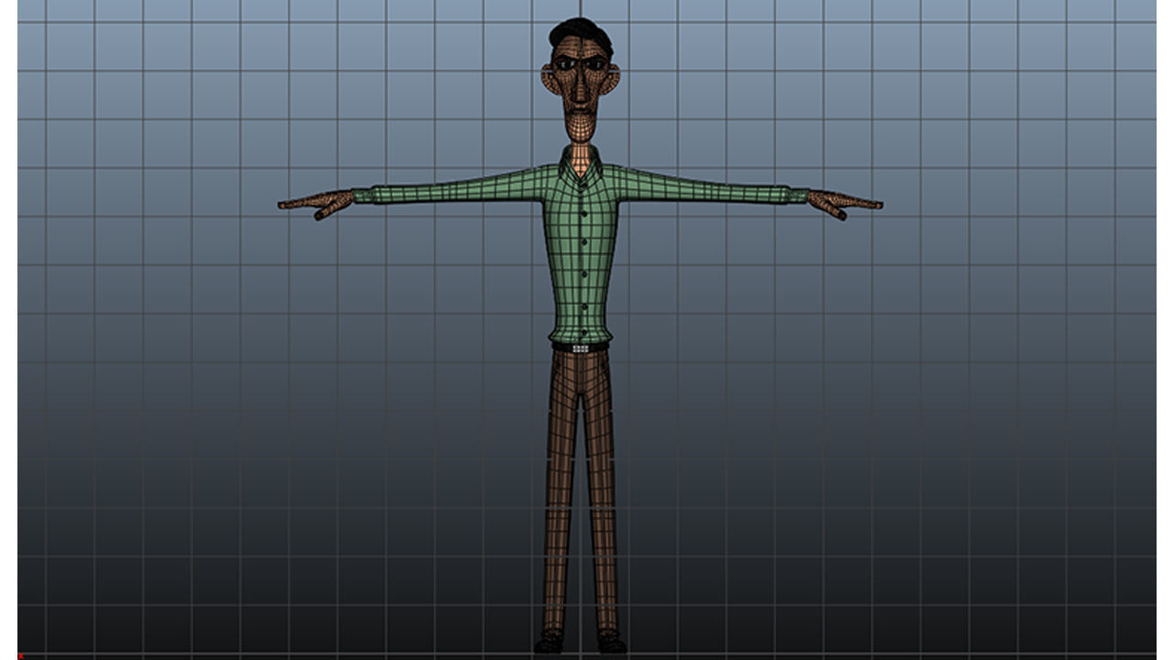Screen dimensions: 1174x660
Task: Select the shirt collar
Action: [581, 165]
